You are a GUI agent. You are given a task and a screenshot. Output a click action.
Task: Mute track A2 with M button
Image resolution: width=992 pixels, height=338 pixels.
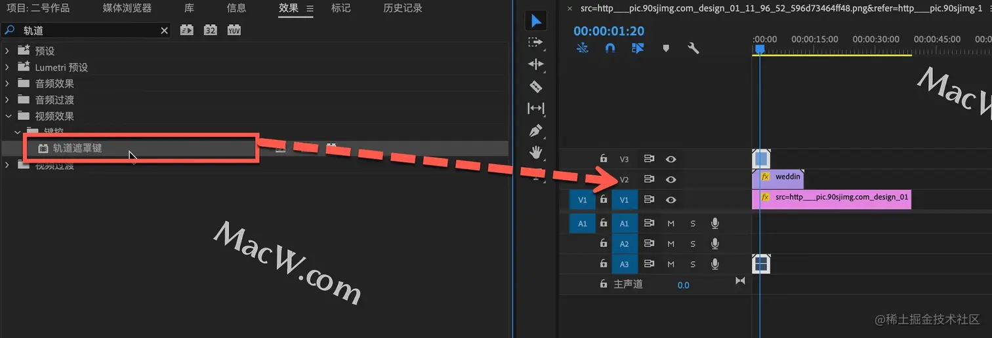coord(671,244)
